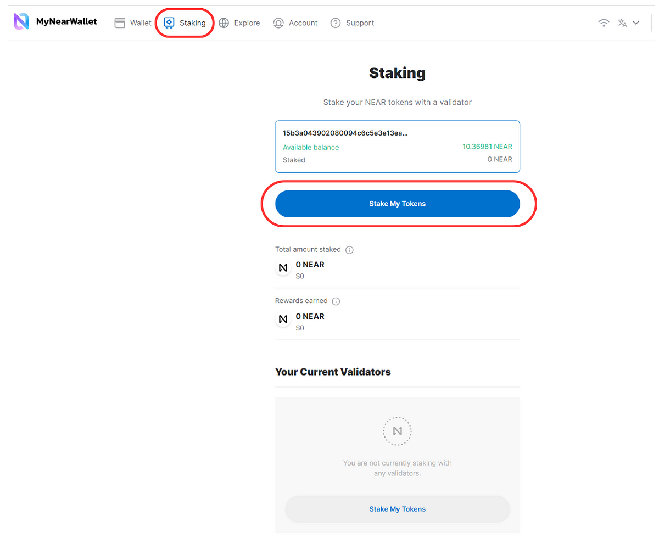Viewport: 659px width, 538px height.
Task: Click the Explore globe icon
Action: point(224,23)
